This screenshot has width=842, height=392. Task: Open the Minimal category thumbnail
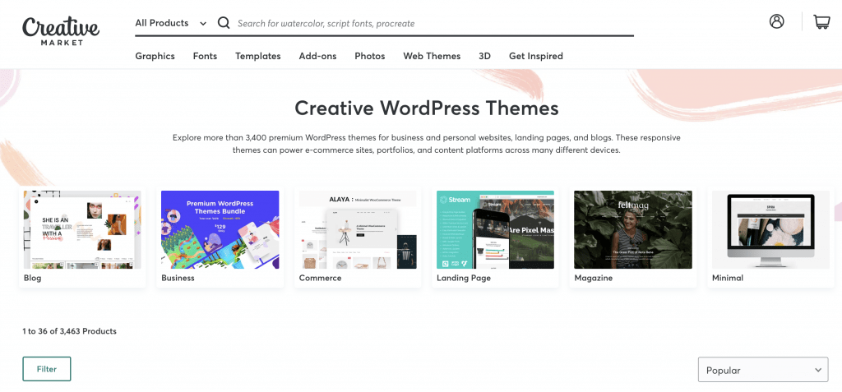pyautogui.click(x=770, y=230)
